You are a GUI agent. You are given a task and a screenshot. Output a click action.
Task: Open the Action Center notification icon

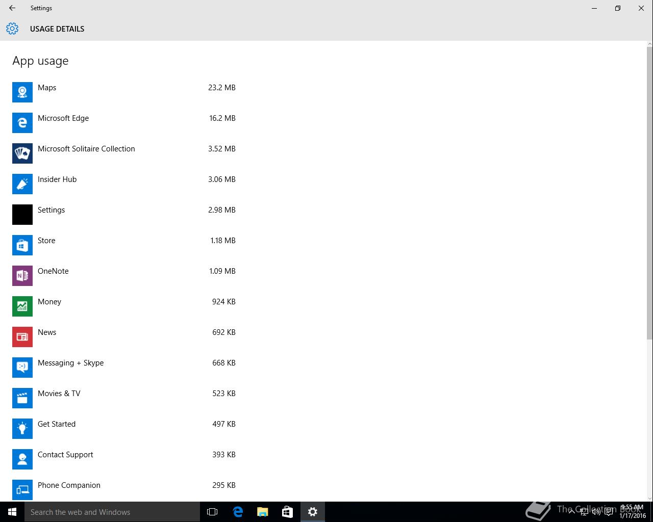coord(609,512)
